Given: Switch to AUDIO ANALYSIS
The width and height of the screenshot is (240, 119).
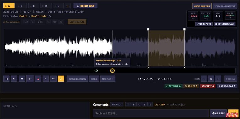Looking at the screenshot, I should pos(202,6).
